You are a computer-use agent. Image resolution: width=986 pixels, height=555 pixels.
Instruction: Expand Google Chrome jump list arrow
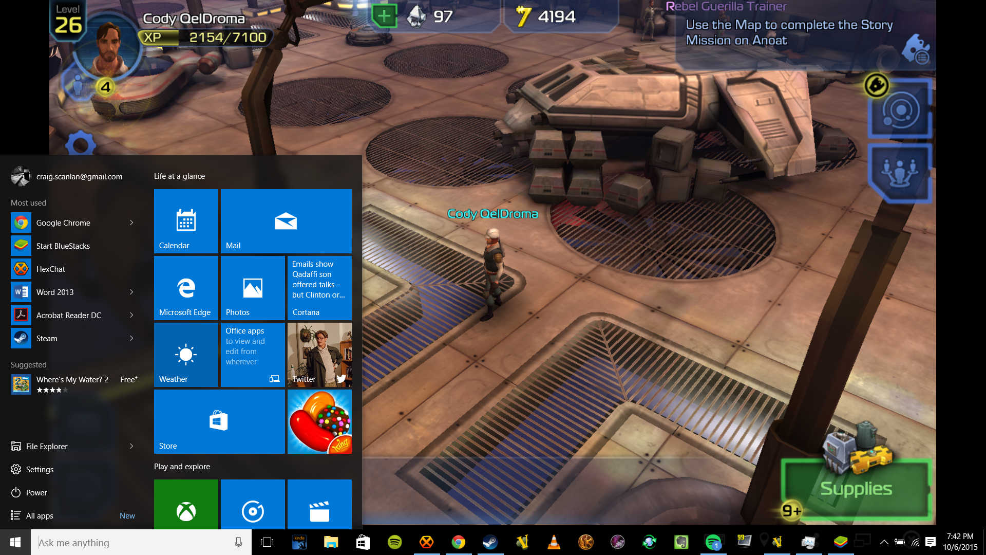131,223
